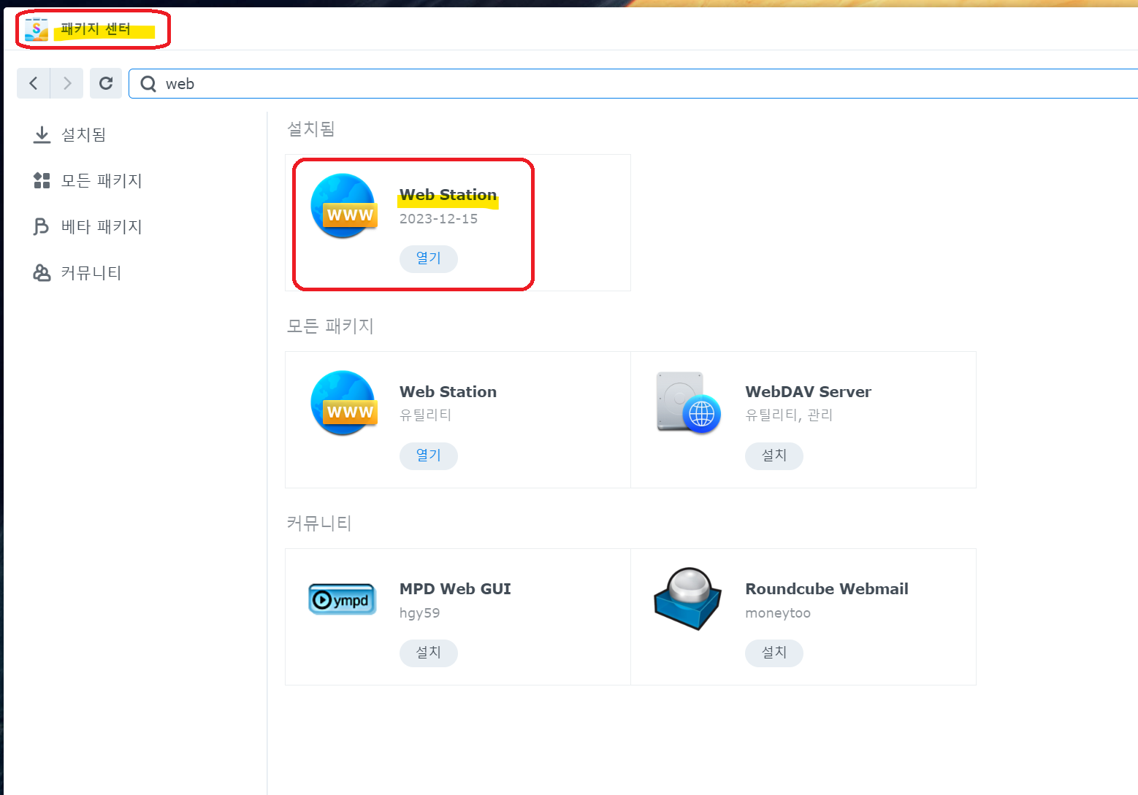Open the 설치됨 sidebar section
The width and height of the screenshot is (1138, 795).
pyautogui.click(x=83, y=134)
